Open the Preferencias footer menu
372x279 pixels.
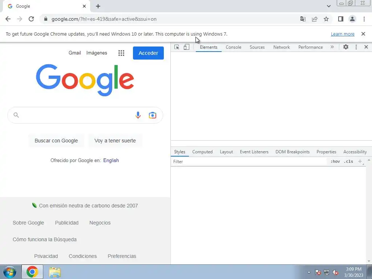click(122, 256)
